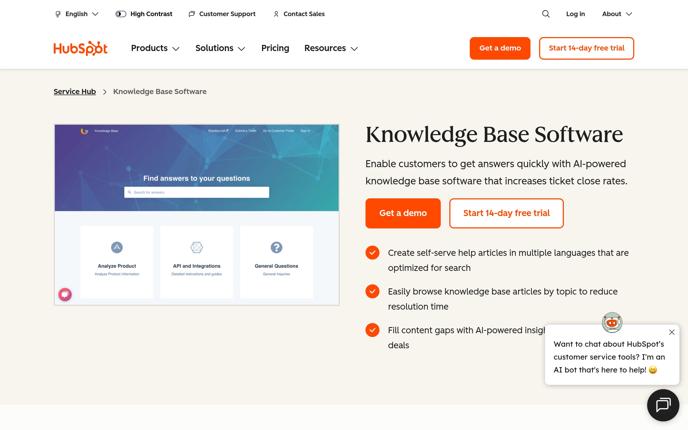Select the Analyze Product circle icon
Image resolution: width=688 pixels, height=430 pixels.
pyautogui.click(x=117, y=248)
